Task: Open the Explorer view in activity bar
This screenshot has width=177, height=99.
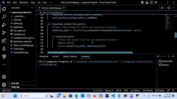Action: [x=4, y=9]
